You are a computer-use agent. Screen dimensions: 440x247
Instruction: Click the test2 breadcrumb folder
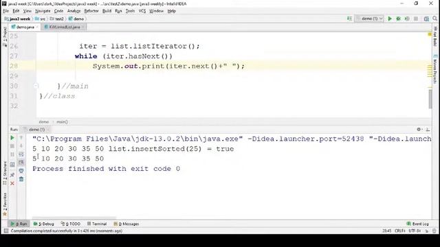pos(57,19)
